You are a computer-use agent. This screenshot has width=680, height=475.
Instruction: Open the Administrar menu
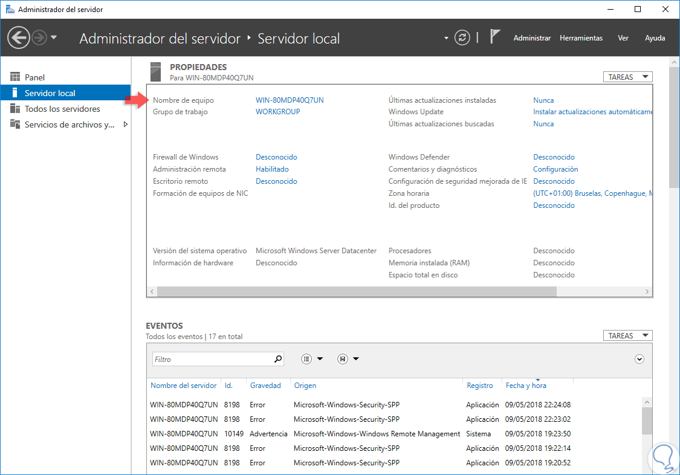532,38
